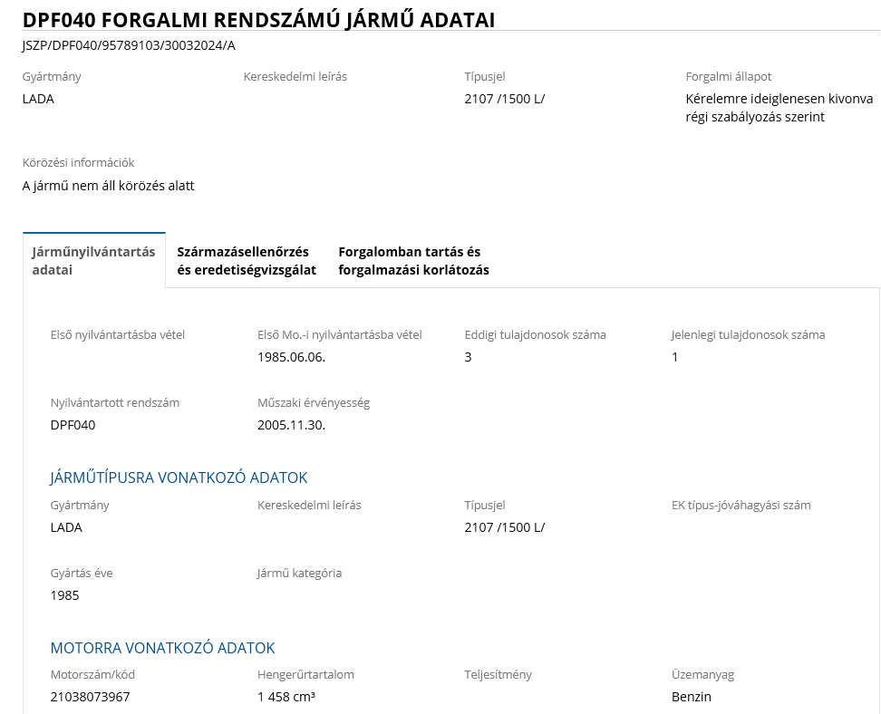The height and width of the screenshot is (714, 881).
Task: Click the LADA value in the top summary
Action: [x=38, y=99]
